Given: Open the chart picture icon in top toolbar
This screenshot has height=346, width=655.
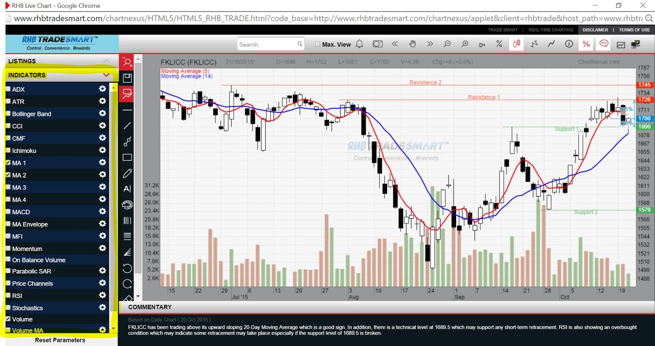Looking at the screenshot, I should (x=621, y=45).
